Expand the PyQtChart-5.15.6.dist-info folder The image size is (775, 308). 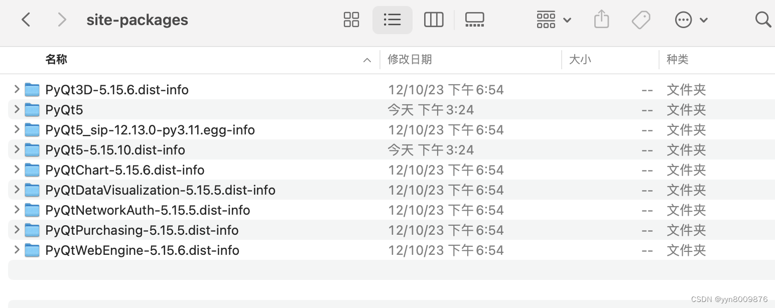click(17, 170)
